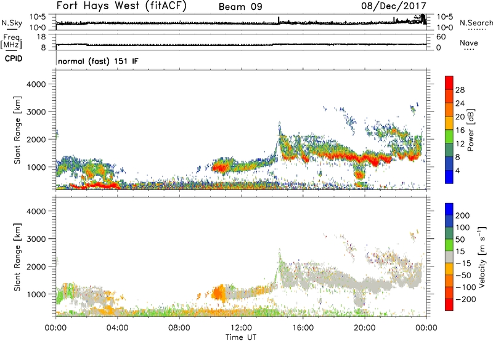Click the 'CPID' label
The height and width of the screenshot is (341, 493).
click(14, 58)
